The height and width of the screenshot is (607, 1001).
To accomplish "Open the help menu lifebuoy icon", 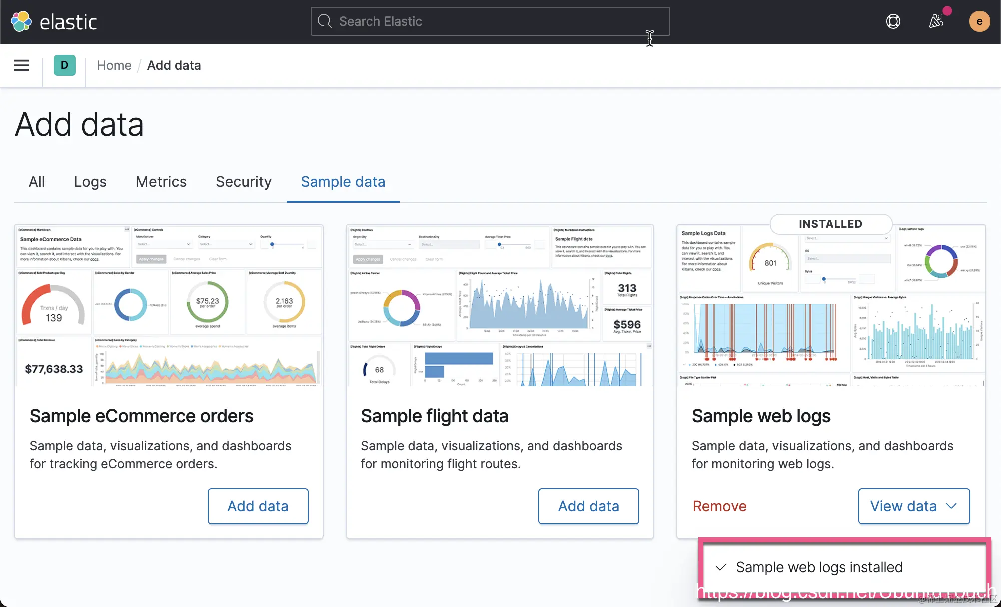I will pos(893,21).
